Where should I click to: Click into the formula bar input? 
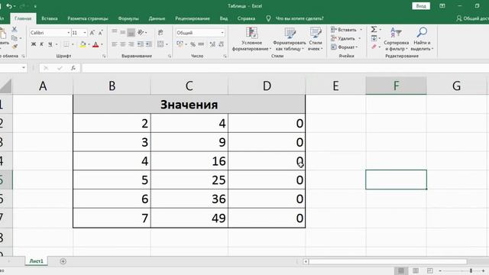coord(285,68)
